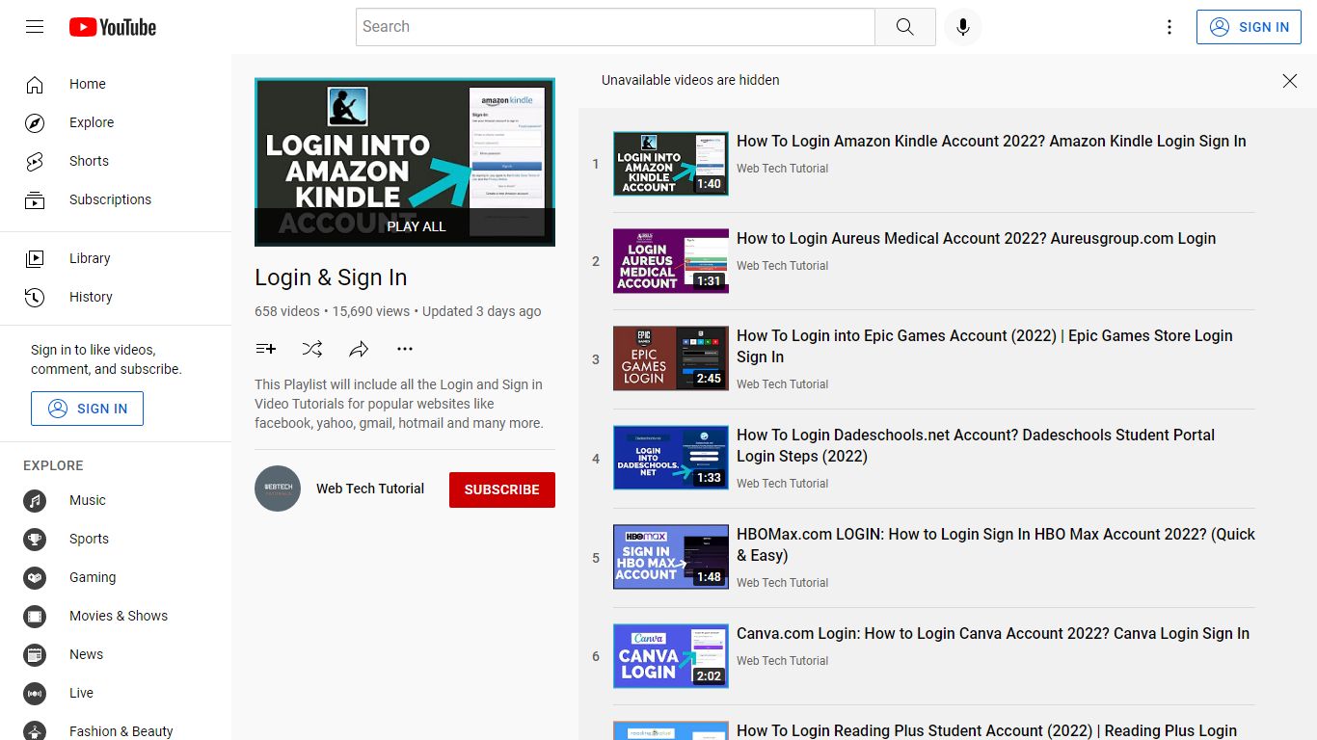This screenshot has height=740, width=1317.
Task: Open Fashion & Beauty category
Action: click(x=116, y=730)
